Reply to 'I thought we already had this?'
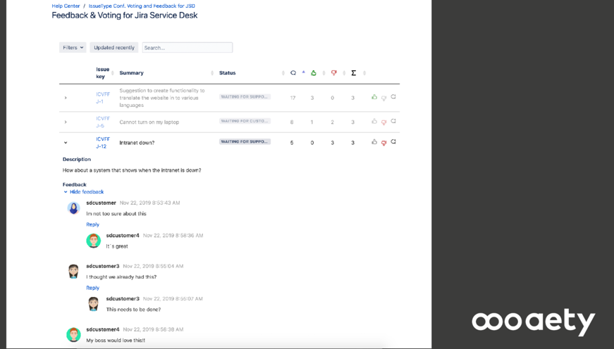Viewport: 614px width, 349px height. click(x=93, y=288)
